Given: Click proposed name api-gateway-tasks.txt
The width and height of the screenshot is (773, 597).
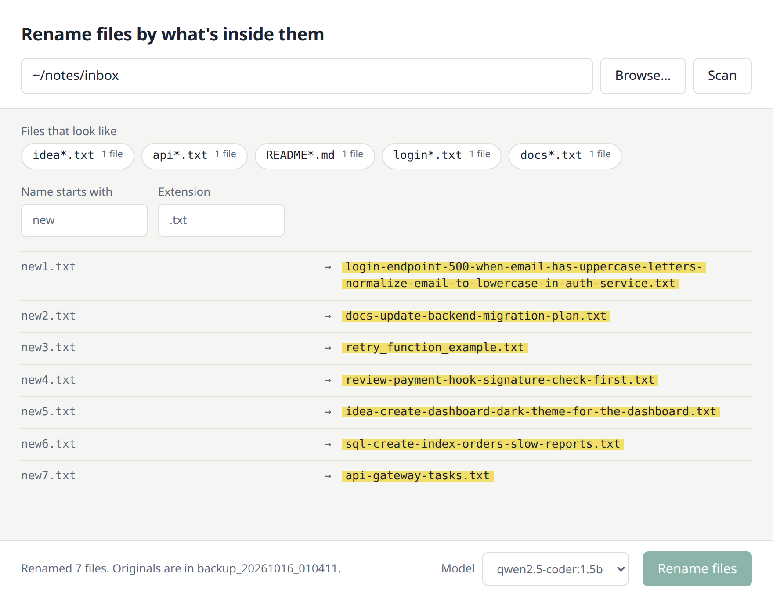Looking at the screenshot, I should 418,476.
